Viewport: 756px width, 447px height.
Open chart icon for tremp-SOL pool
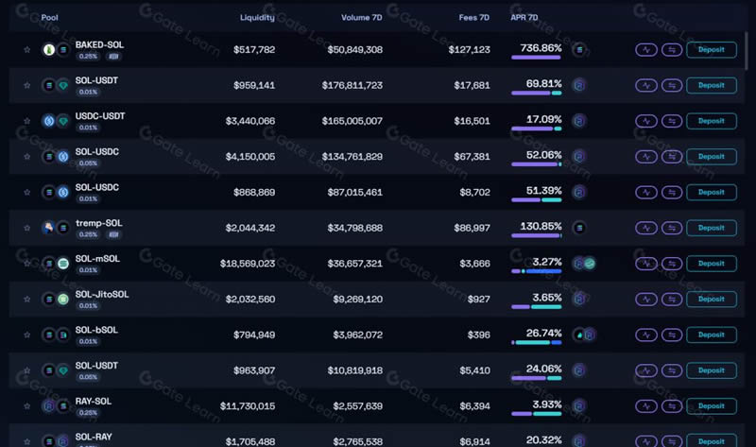(645, 228)
